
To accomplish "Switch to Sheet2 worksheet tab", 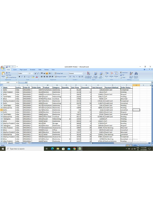I will (17, 143).
